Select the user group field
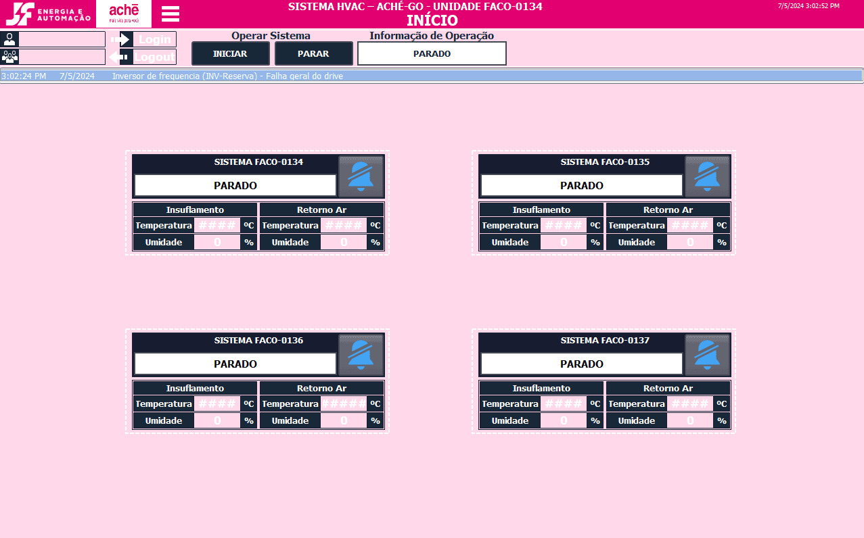The image size is (864, 538). point(62,57)
